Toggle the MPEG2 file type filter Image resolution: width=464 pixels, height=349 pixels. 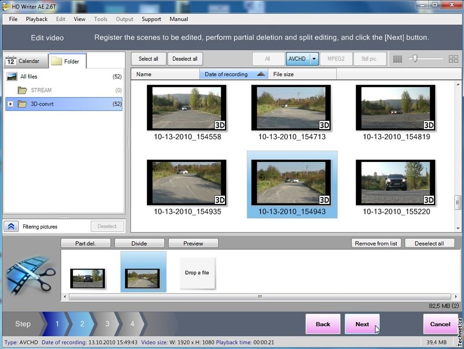[336, 59]
